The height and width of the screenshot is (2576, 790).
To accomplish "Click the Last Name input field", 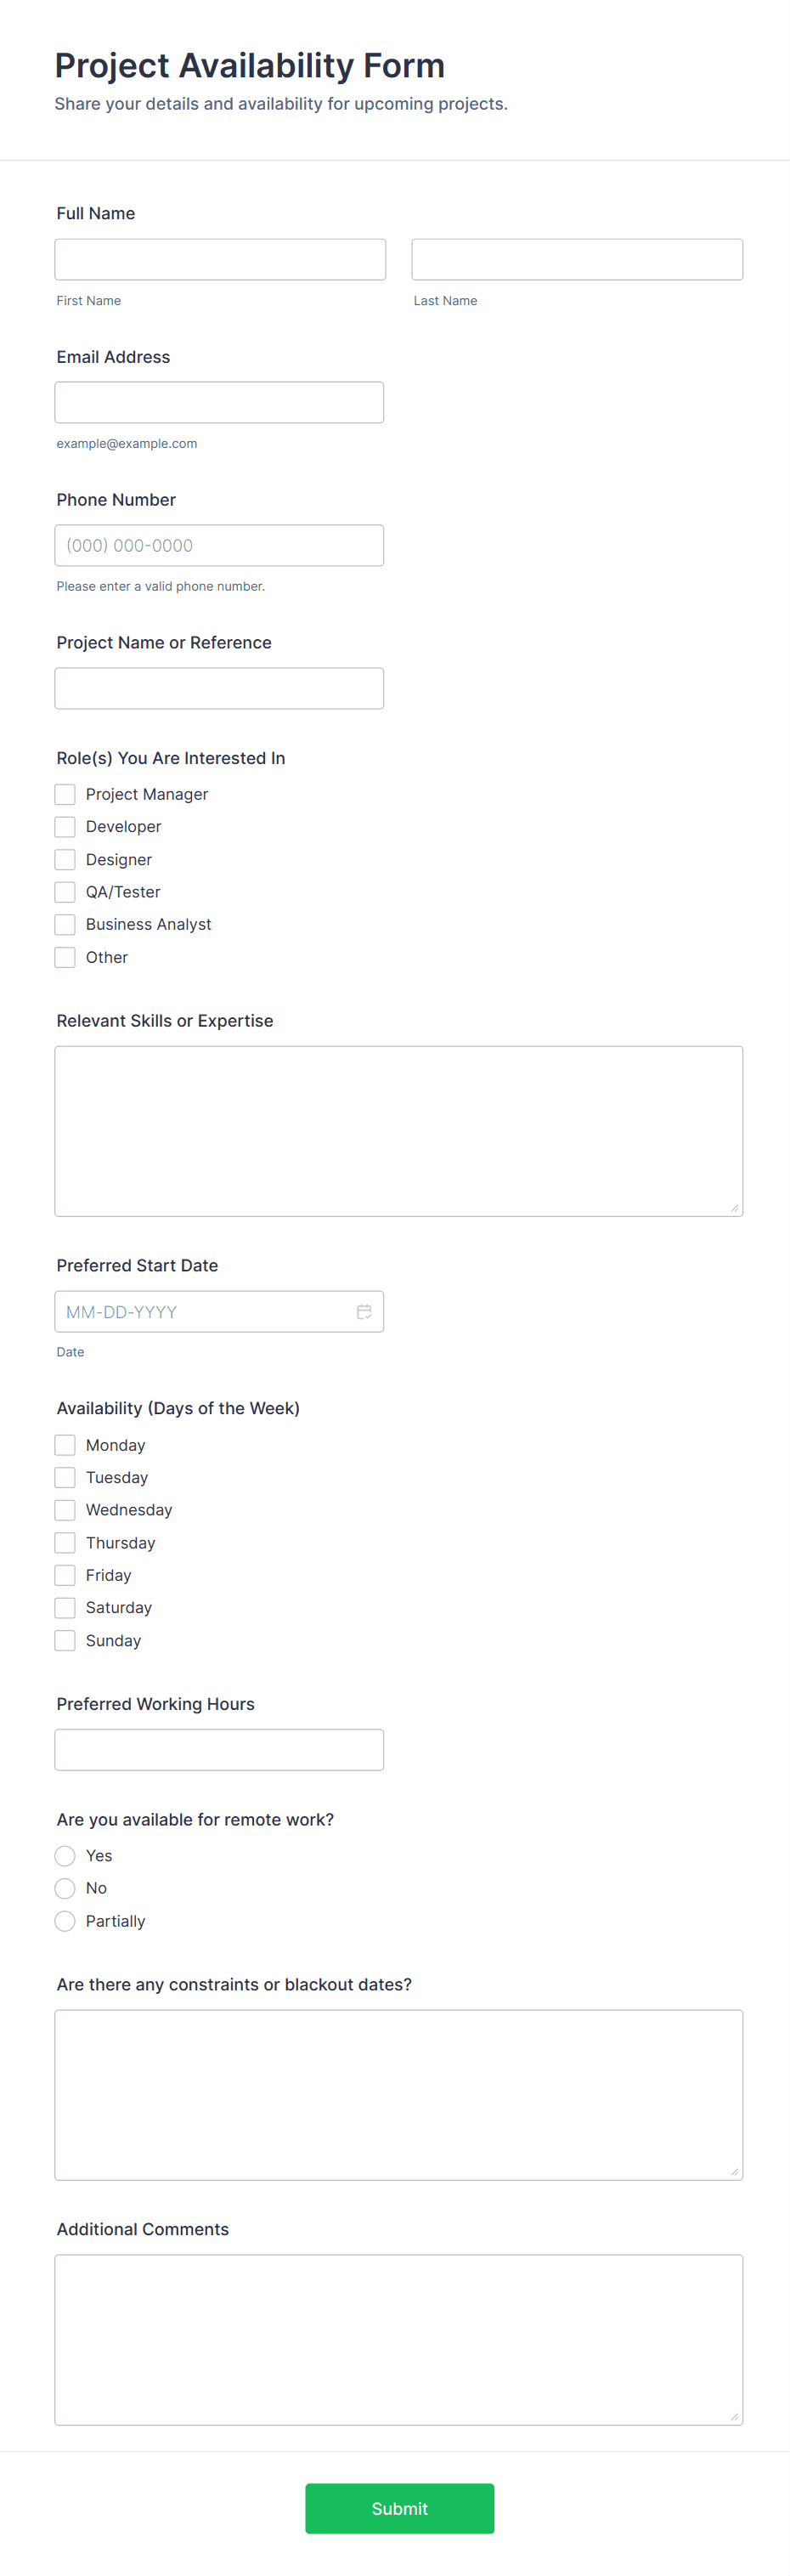I will 576,258.
